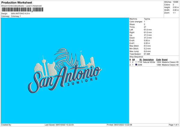
Task: Click the Natural White thread description row
Action: point(154,62)
